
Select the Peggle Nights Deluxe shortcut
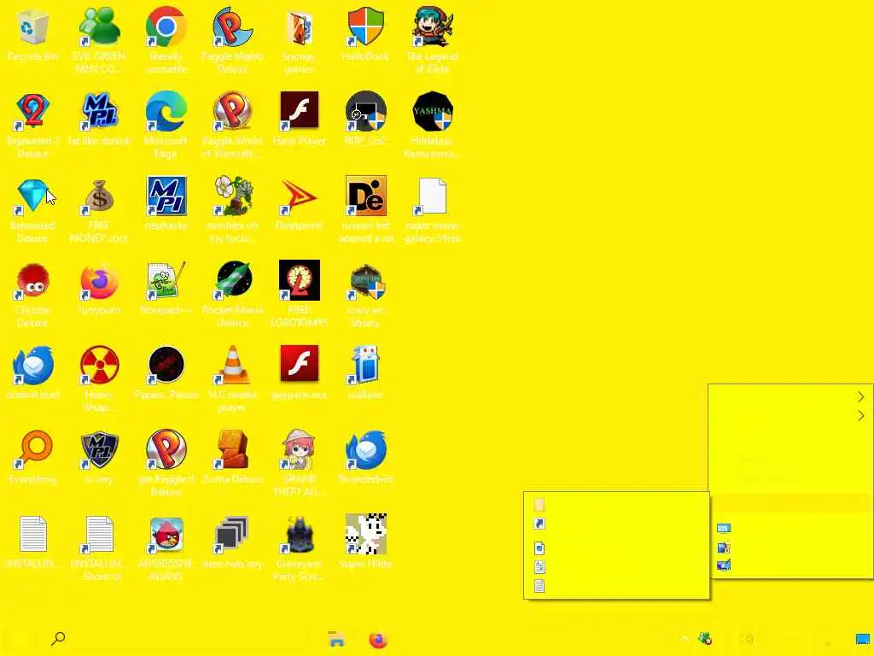tap(232, 26)
